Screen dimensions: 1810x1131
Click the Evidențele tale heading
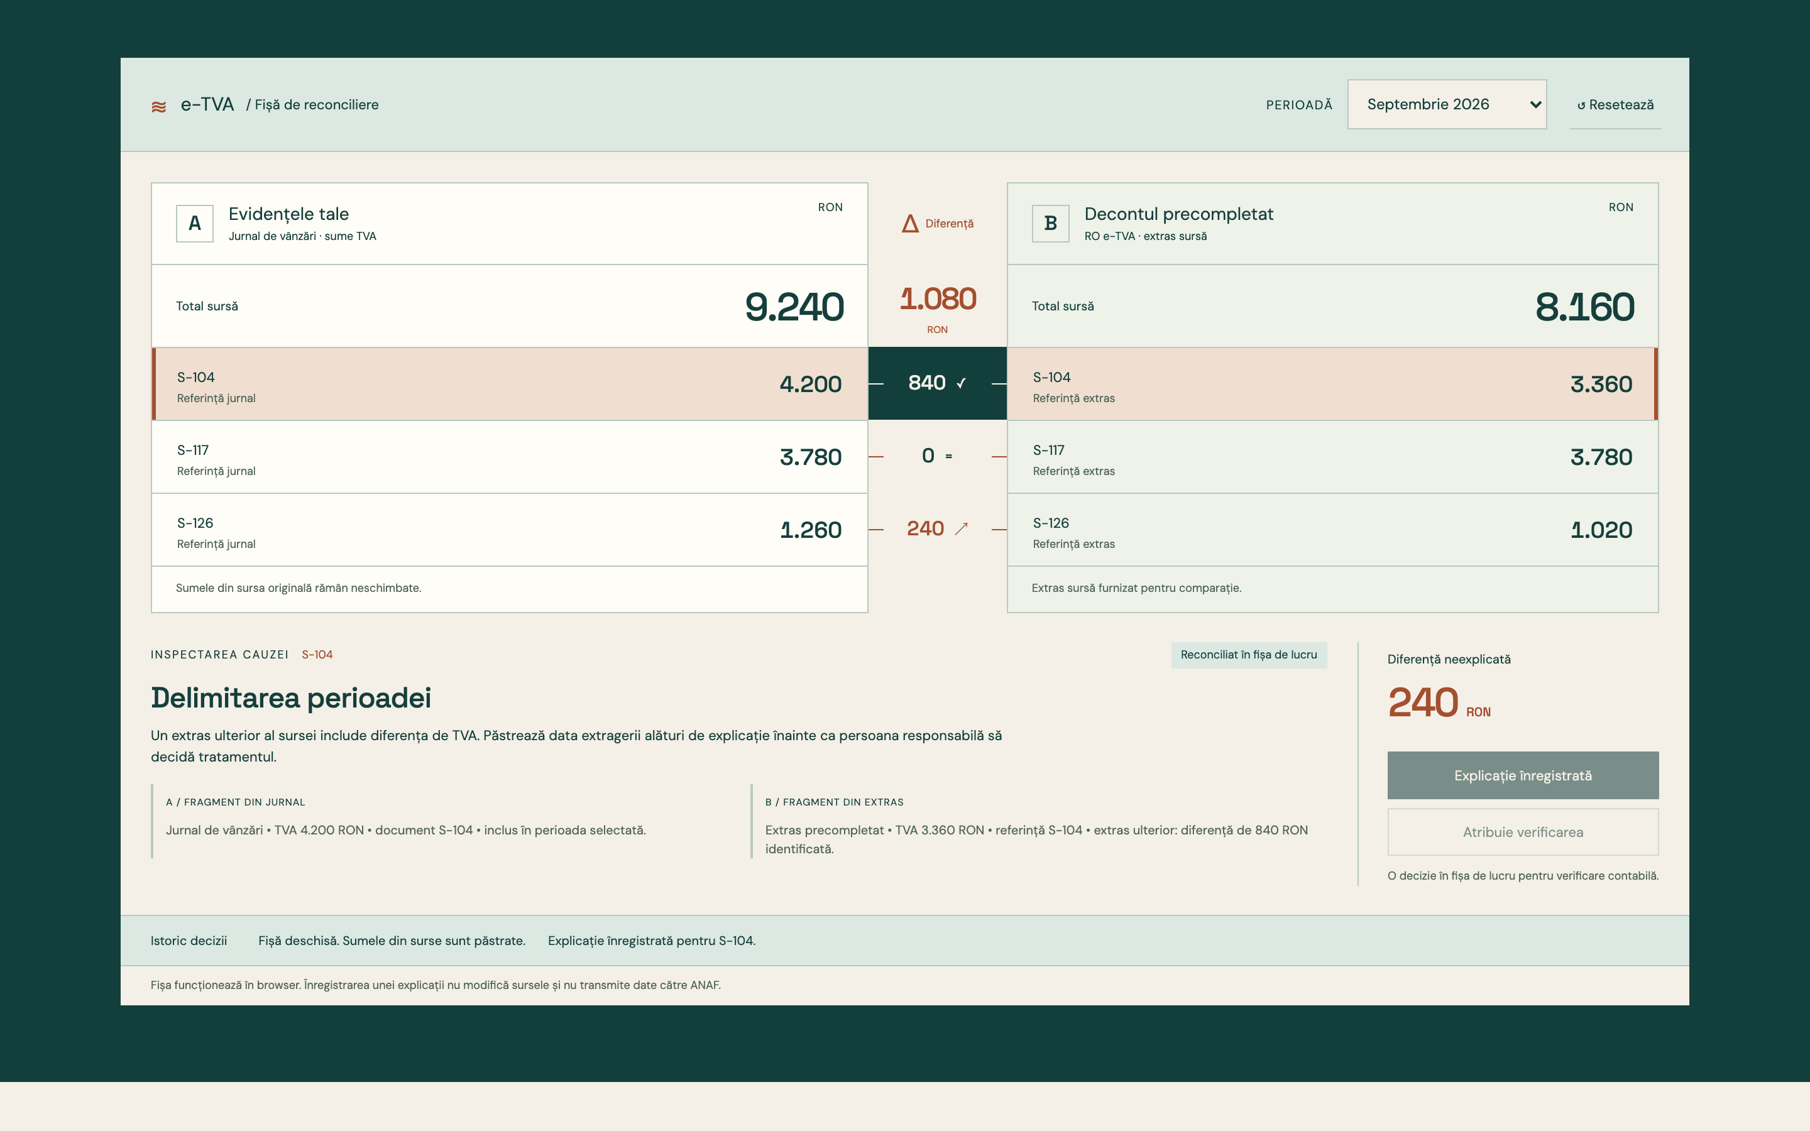coord(288,214)
